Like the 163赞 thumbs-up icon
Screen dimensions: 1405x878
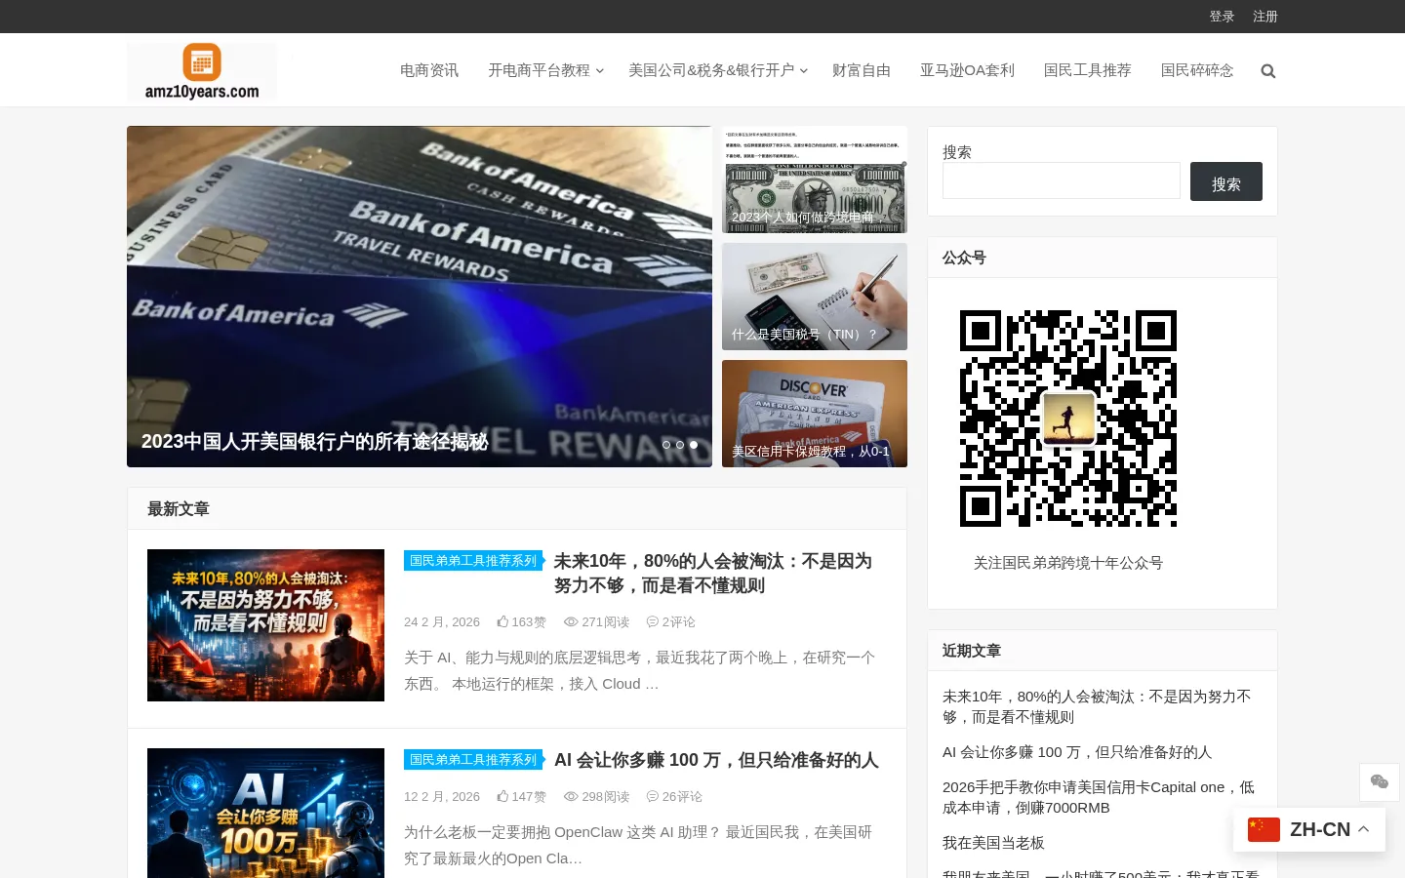point(502,621)
